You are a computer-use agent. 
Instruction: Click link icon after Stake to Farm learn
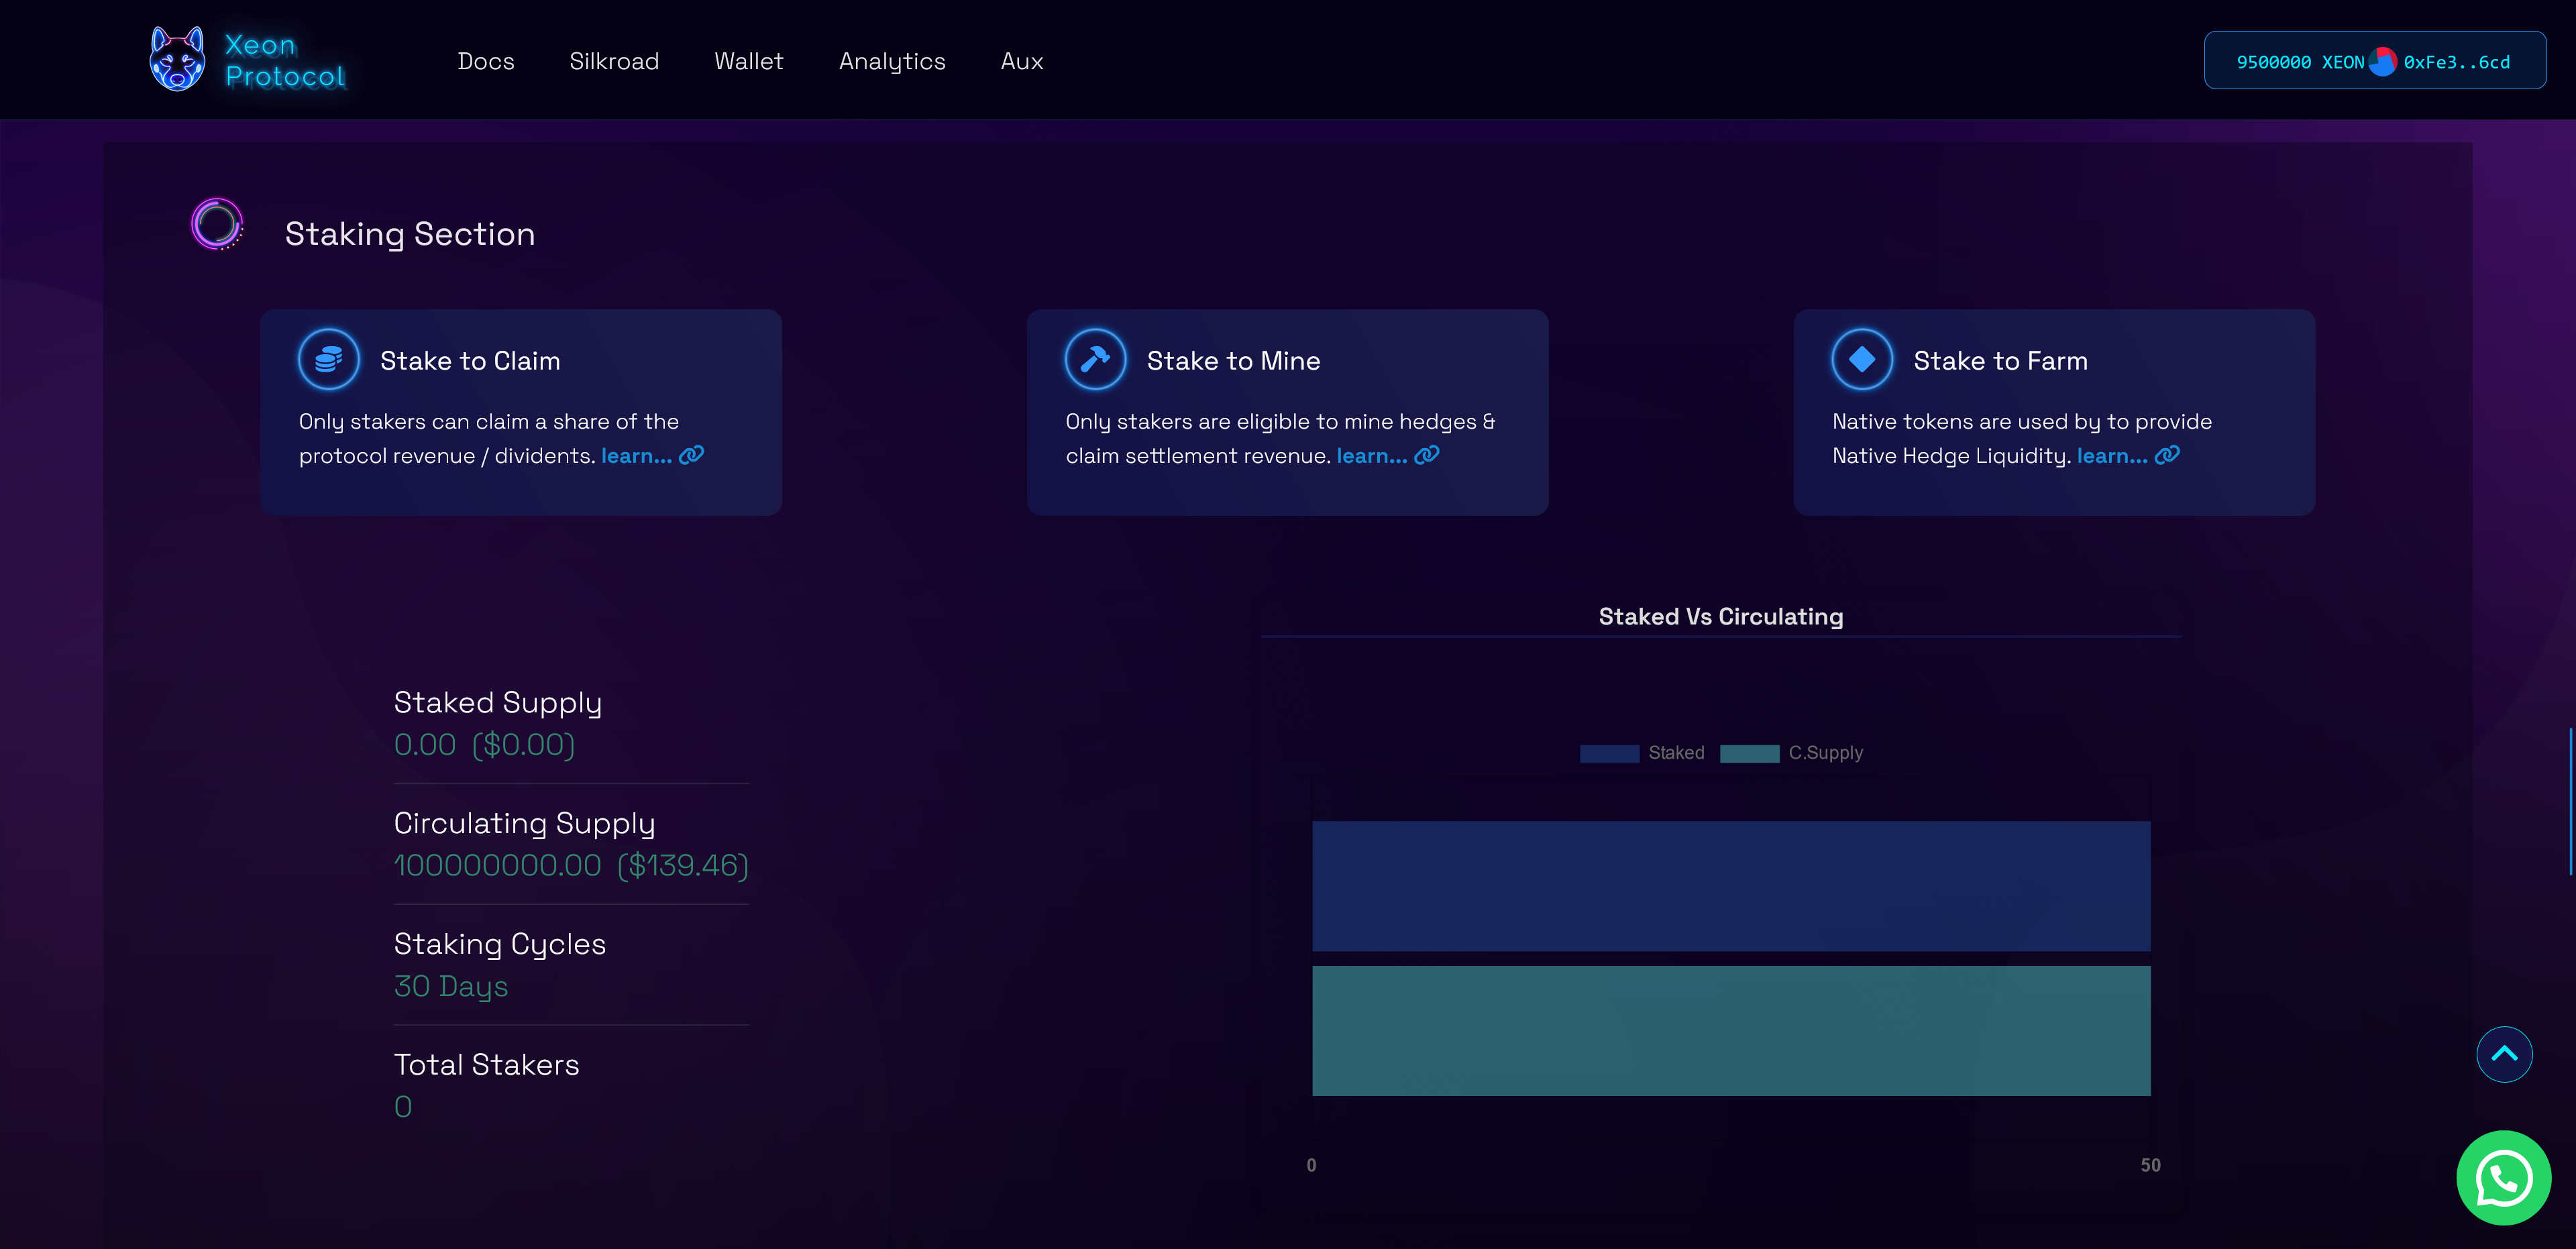(x=2166, y=456)
